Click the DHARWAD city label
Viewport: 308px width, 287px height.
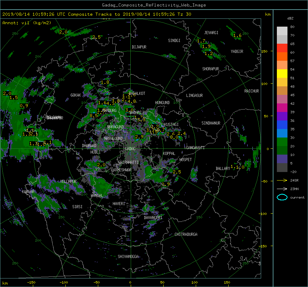tap(89, 146)
